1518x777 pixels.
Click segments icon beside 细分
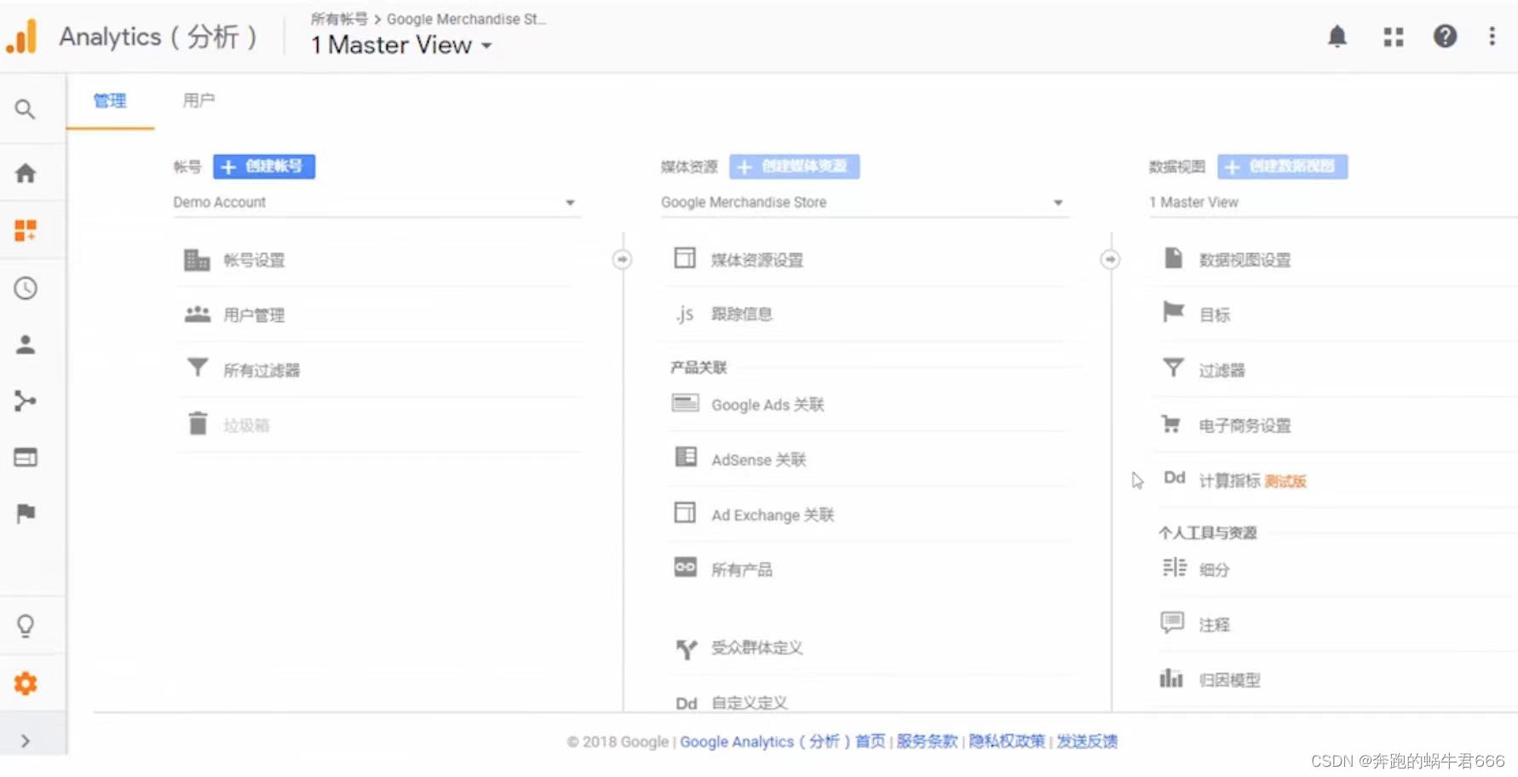(x=1174, y=567)
